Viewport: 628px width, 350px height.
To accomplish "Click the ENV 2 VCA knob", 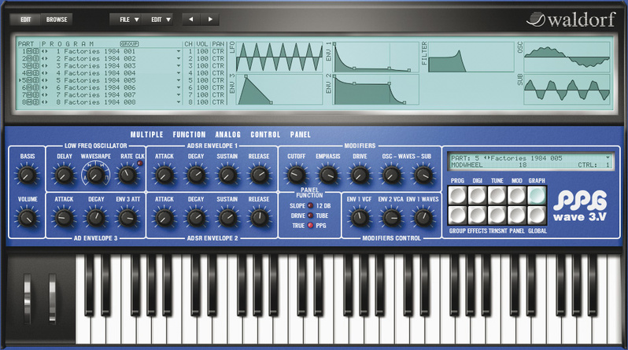I will click(x=391, y=217).
